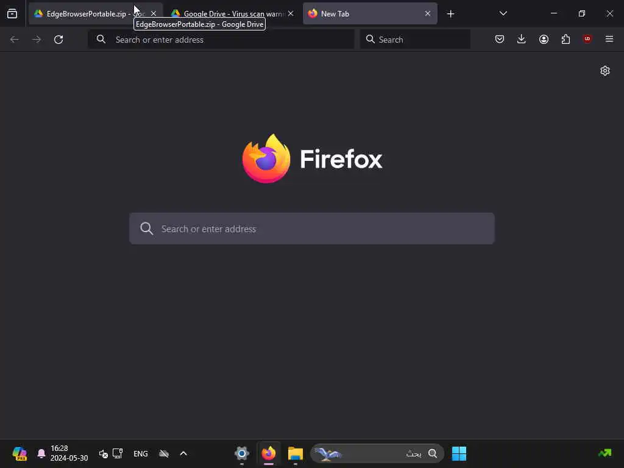Click Firefox icon in the taskbar

coord(269,453)
